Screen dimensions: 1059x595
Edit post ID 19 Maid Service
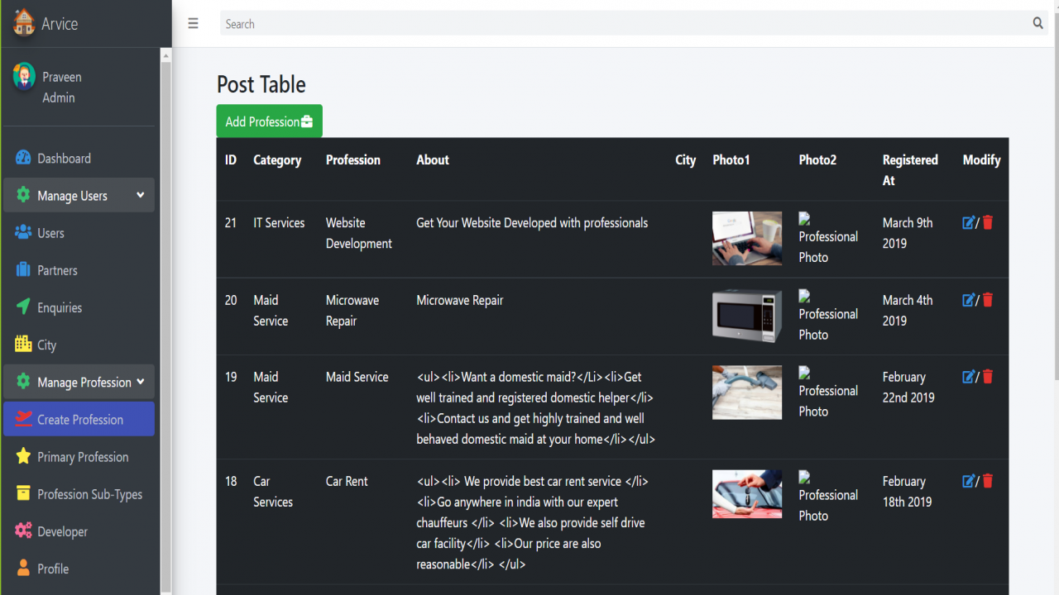pos(969,377)
